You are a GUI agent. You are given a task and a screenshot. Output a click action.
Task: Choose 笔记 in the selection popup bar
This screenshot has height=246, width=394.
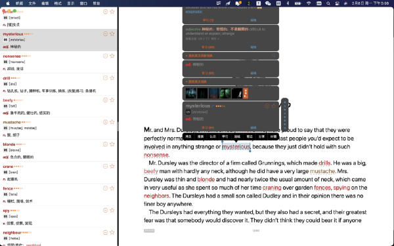click(x=250, y=136)
